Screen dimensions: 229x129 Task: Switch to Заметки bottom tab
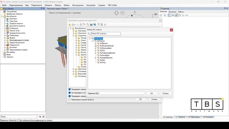tap(180, 117)
